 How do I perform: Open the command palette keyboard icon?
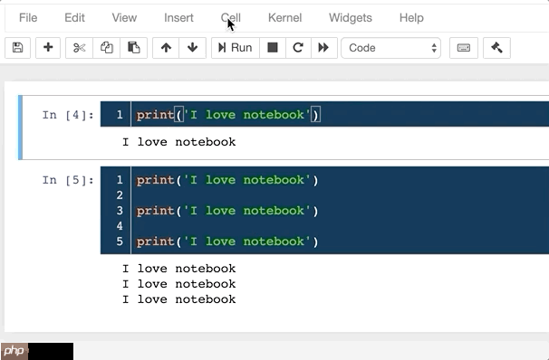464,48
